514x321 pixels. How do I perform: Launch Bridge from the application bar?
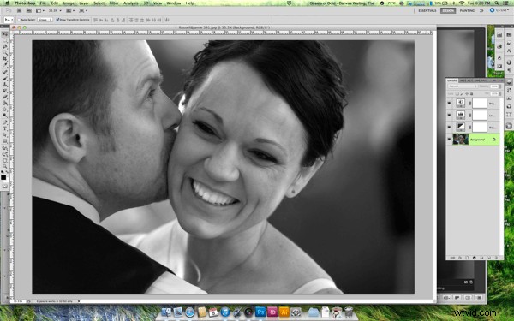tap(19, 11)
